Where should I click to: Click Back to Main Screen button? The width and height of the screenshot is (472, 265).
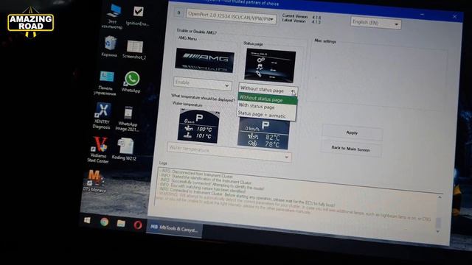pos(351,149)
